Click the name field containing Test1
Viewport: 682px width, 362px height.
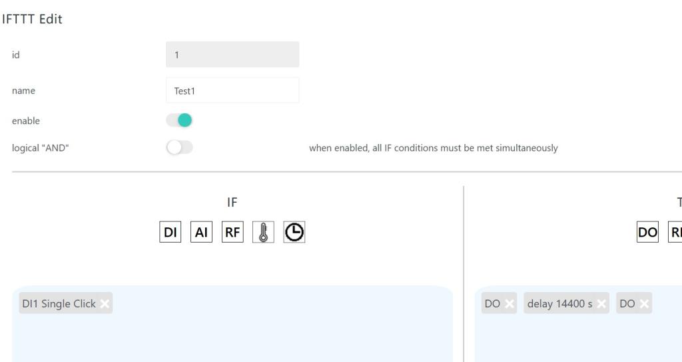click(232, 90)
